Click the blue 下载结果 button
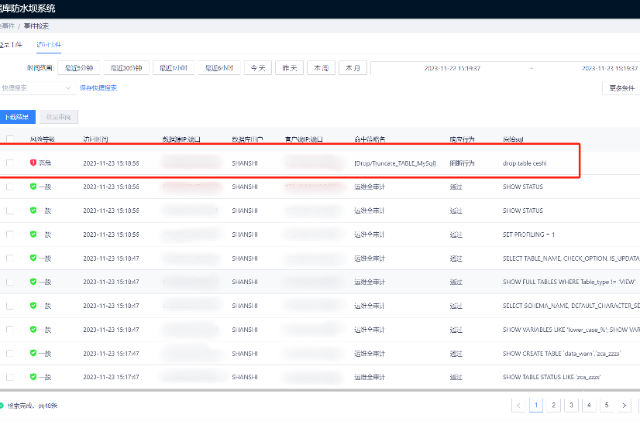Viewport: 640px width, 428px height. pyautogui.click(x=17, y=117)
